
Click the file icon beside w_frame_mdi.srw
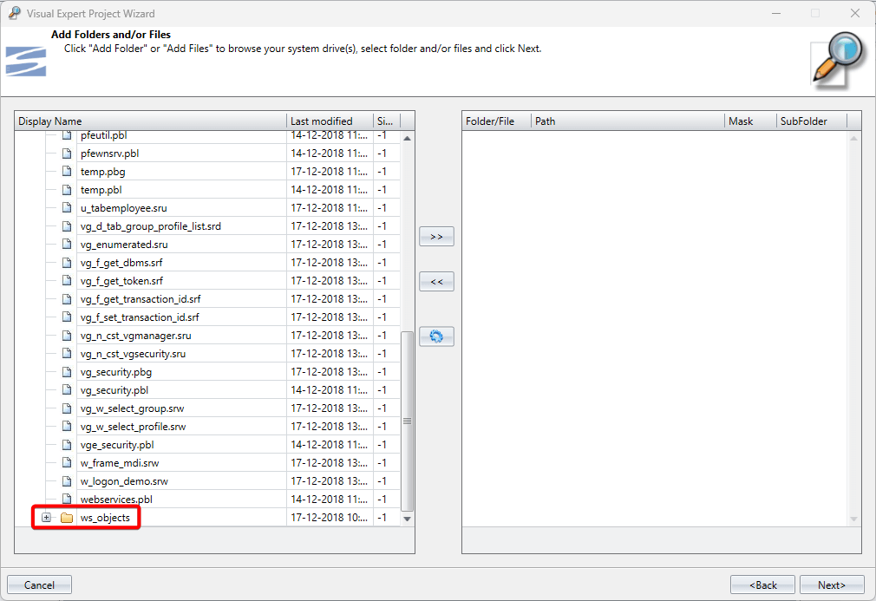67,463
